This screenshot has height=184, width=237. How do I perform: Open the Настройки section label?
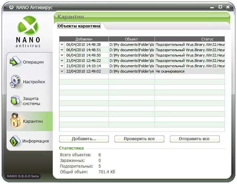34,82
